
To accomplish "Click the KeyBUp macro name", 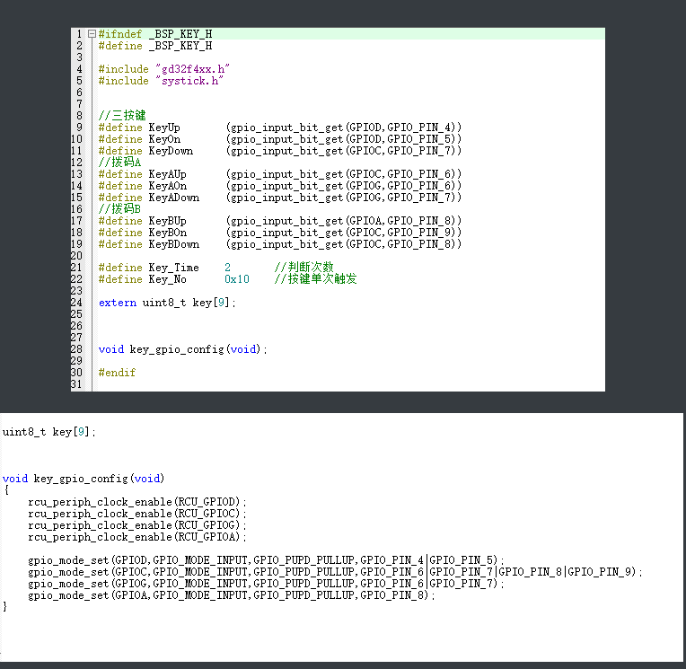I will click(x=168, y=221).
